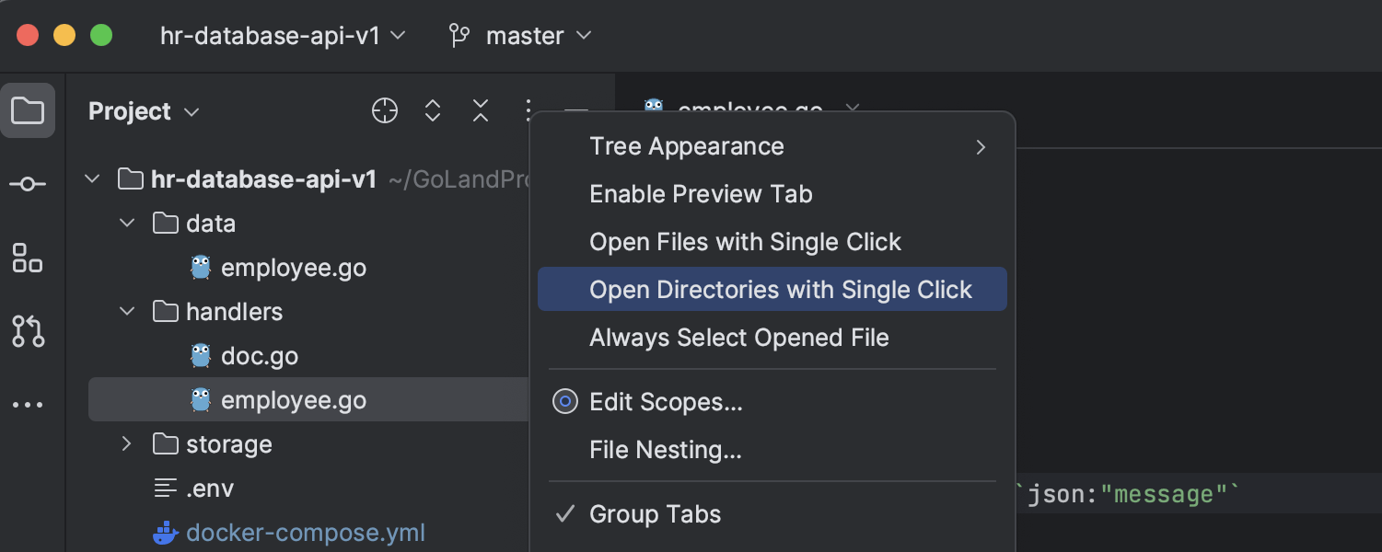Click Edit Scopes... menu entry

click(x=666, y=402)
